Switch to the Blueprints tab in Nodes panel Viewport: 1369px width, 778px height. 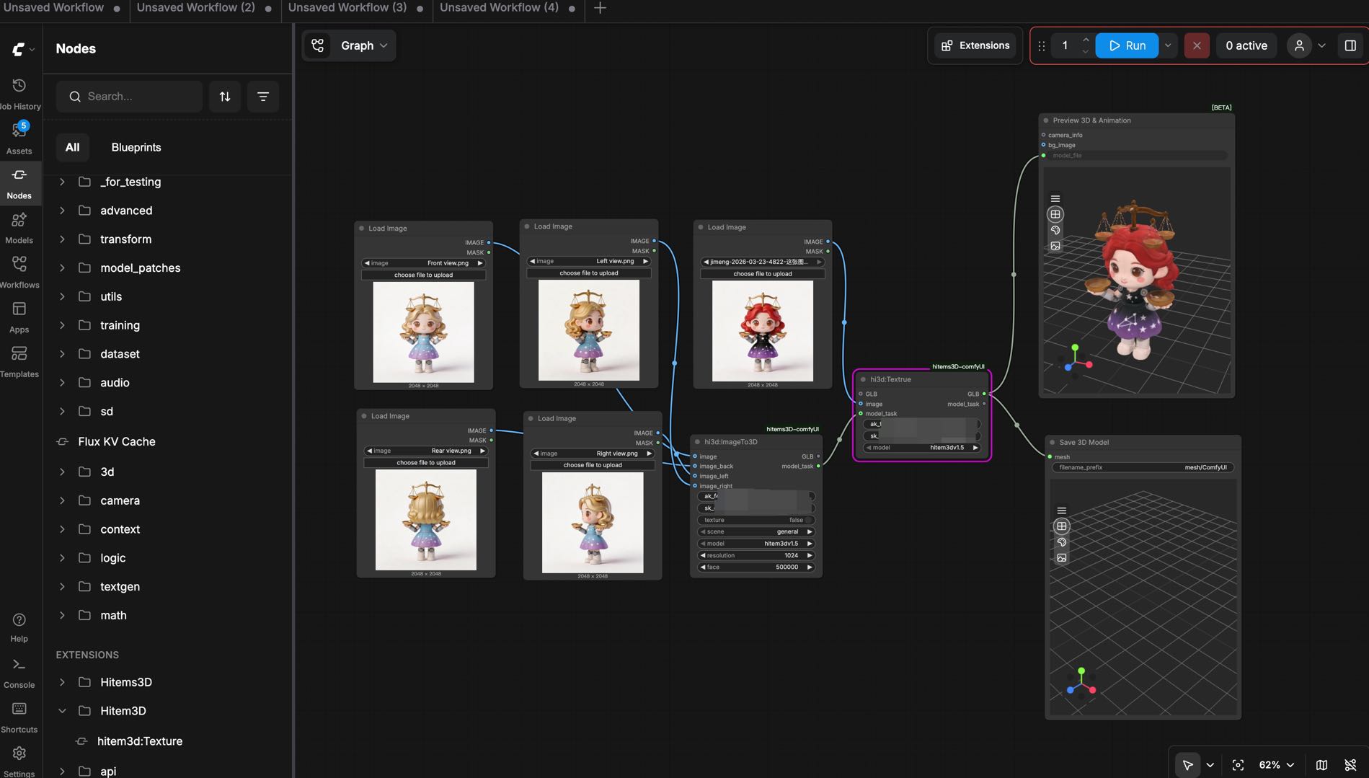click(x=136, y=147)
